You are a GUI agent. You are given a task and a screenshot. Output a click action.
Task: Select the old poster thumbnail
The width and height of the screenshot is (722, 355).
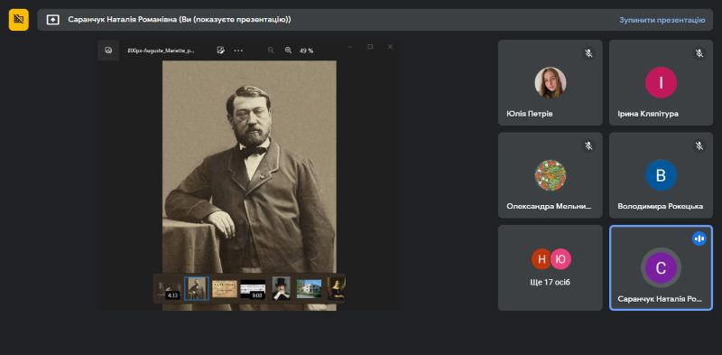(225, 289)
